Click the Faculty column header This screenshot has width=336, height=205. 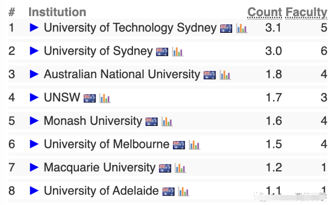tap(306, 12)
